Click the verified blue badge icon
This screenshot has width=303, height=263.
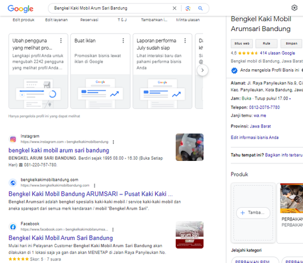pyautogui.click(x=235, y=70)
